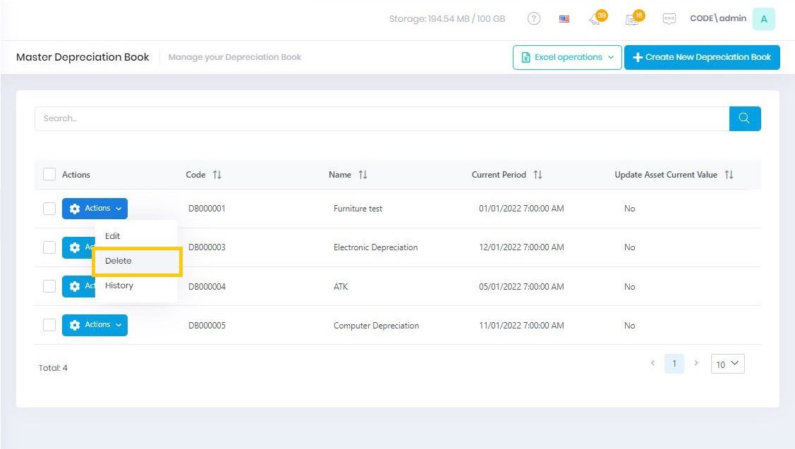
Task: Sort by Name column arrows
Action: point(363,175)
